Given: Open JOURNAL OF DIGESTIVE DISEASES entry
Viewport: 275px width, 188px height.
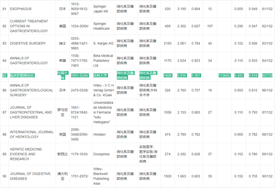Looking at the screenshot, I should [27, 176].
